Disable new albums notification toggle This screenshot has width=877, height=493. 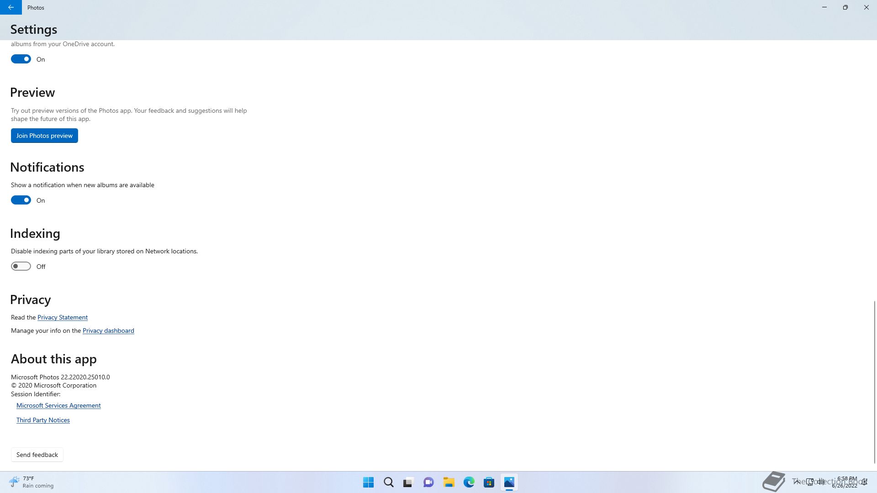click(x=21, y=200)
